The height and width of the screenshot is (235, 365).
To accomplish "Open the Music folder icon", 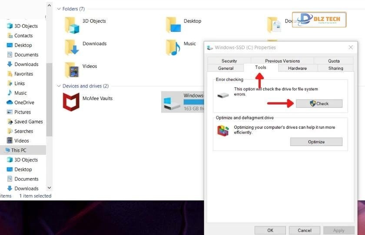I will [173, 47].
